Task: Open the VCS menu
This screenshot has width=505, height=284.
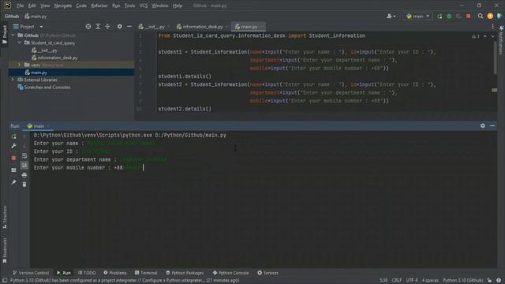Action: tap(144, 6)
